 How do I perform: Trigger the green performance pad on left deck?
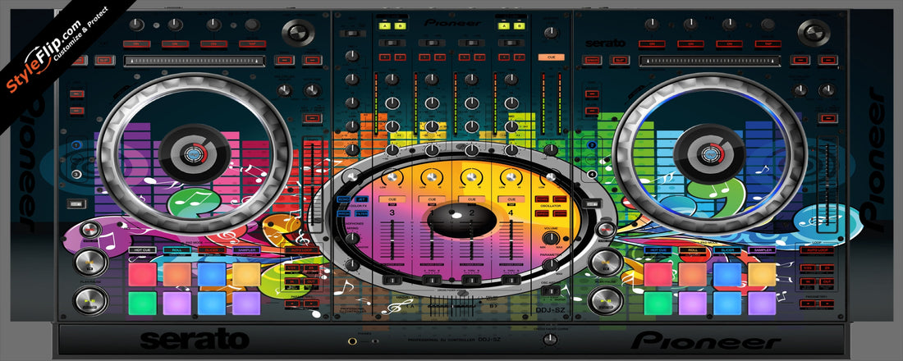coord(142,304)
